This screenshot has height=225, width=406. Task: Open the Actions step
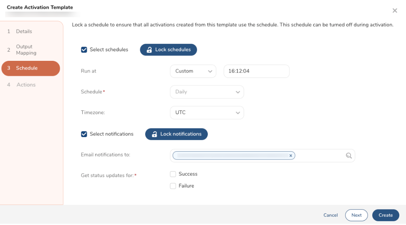26,85
